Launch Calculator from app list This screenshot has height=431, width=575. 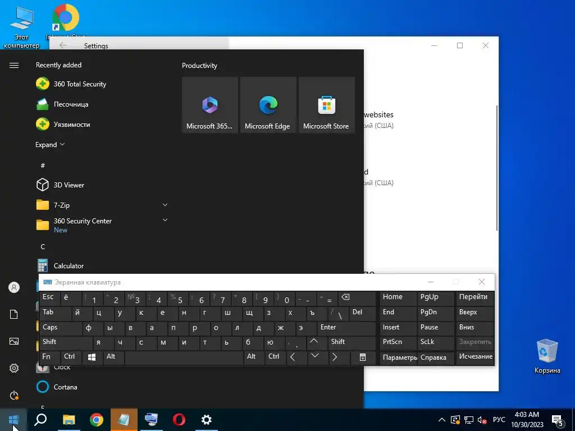pyautogui.click(x=103, y=265)
